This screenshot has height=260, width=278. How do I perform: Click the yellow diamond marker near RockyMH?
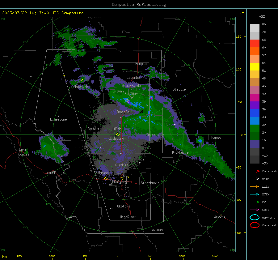82,81
